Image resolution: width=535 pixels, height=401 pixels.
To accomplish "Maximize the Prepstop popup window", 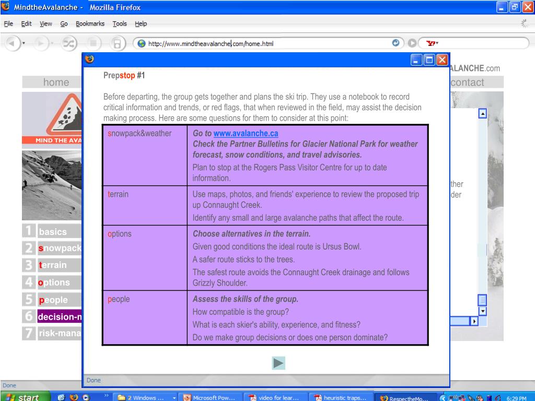I will [x=429, y=61].
